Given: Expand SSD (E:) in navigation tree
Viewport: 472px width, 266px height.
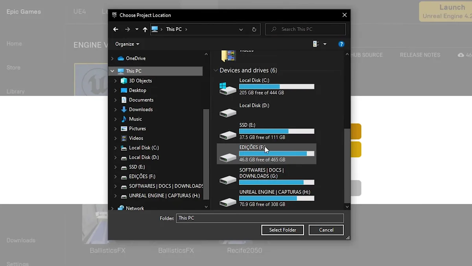Looking at the screenshot, I should pos(115,167).
